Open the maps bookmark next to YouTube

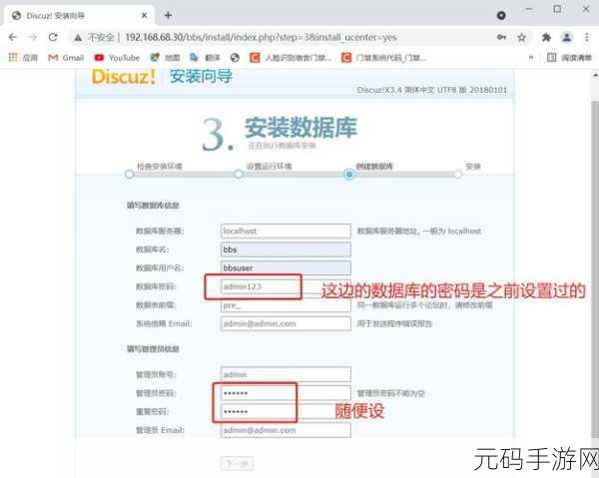(x=165, y=58)
